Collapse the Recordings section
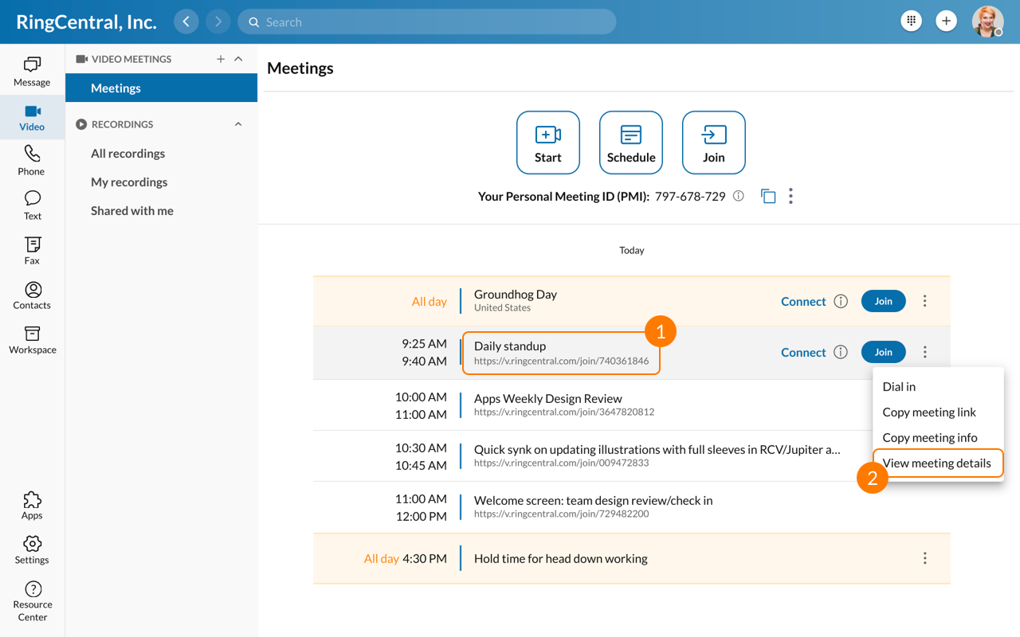1020x637 pixels. tap(238, 124)
